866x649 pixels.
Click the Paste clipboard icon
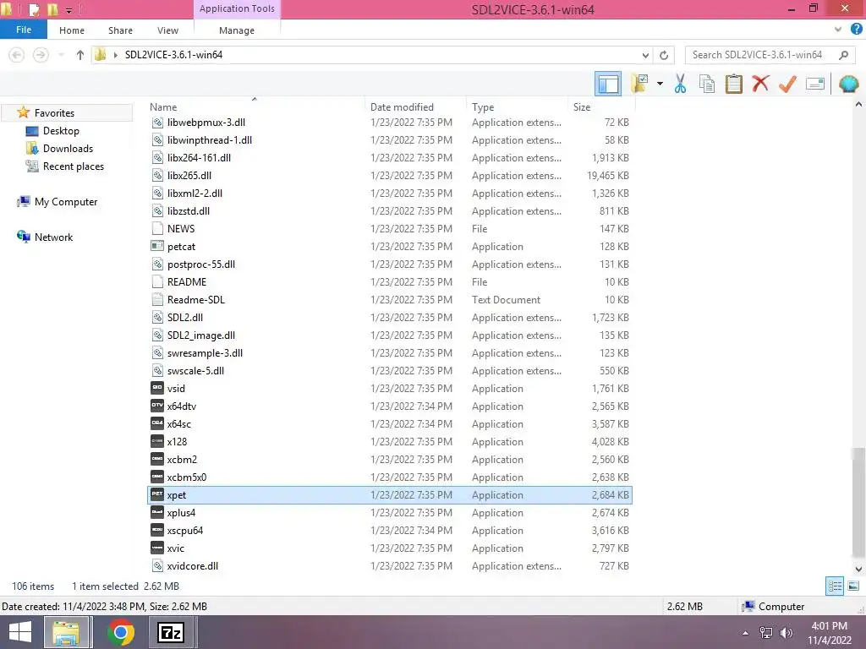click(733, 84)
